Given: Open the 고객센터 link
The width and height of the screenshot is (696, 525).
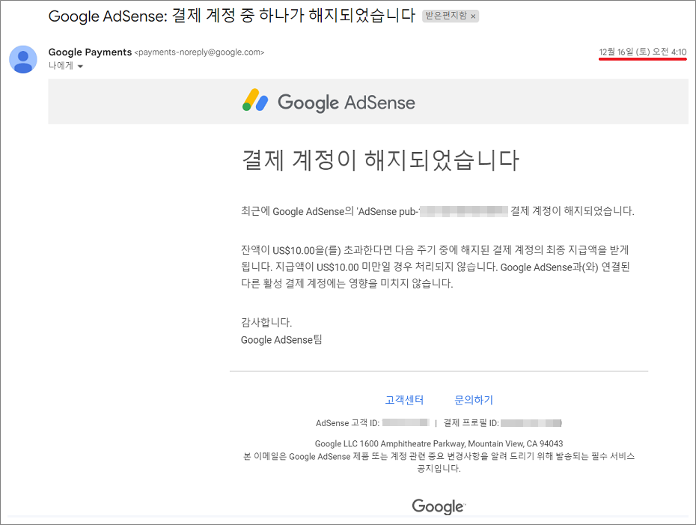Looking at the screenshot, I should (x=404, y=400).
